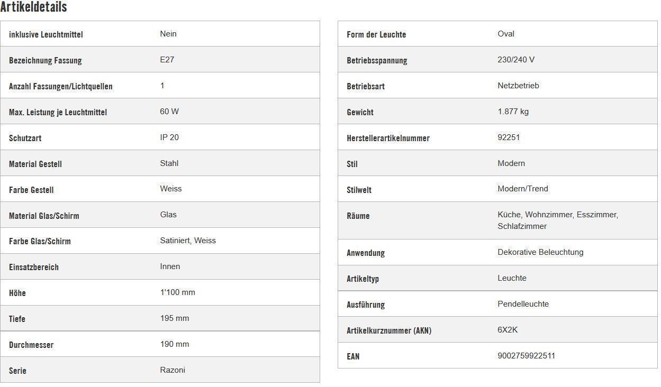Click the Betriebsspannung 230/240 V value

[x=516, y=60]
